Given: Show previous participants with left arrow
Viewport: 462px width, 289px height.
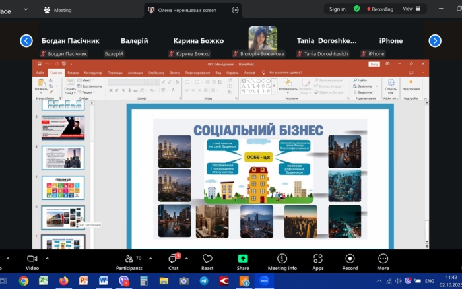Looking at the screenshot, I should click(26, 41).
